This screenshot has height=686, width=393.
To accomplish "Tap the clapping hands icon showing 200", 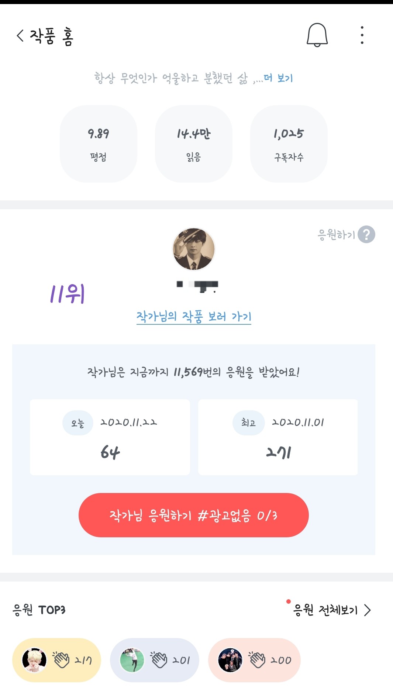I will (x=257, y=659).
